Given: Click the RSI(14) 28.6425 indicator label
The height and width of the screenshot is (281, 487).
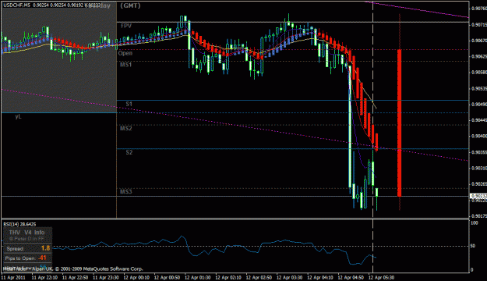Looking at the screenshot, I should (19, 224).
